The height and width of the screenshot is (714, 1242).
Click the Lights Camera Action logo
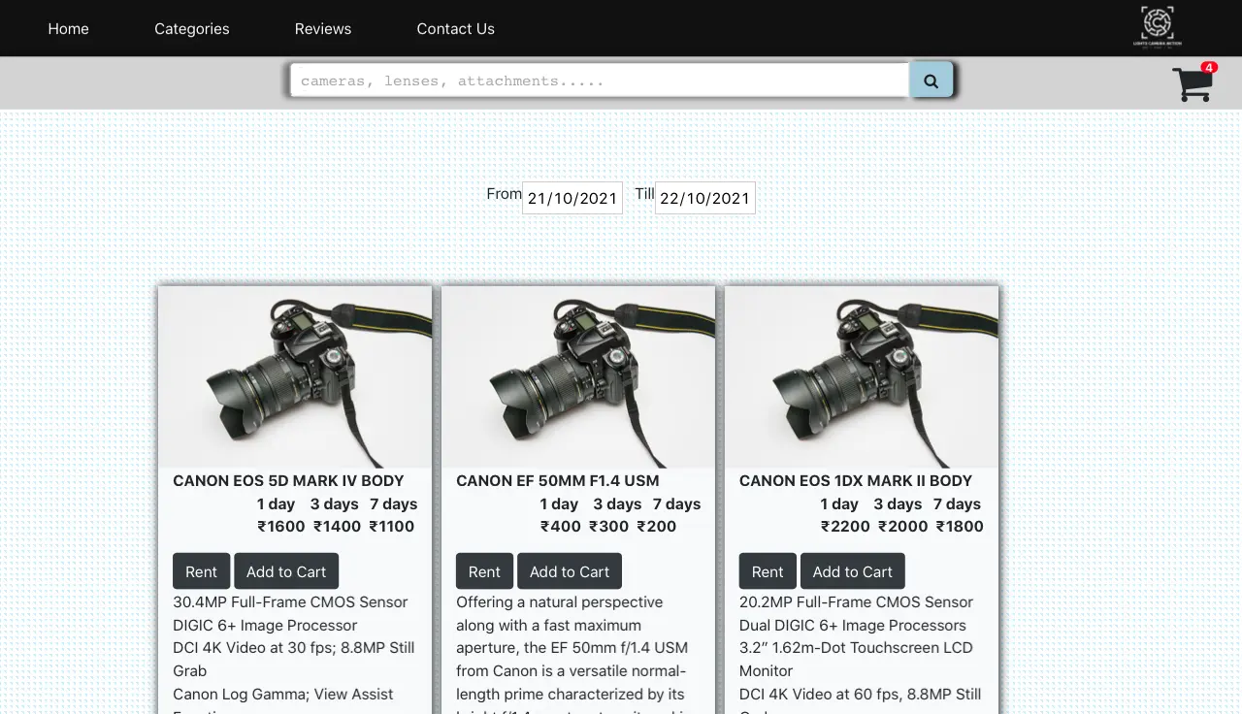point(1157,26)
